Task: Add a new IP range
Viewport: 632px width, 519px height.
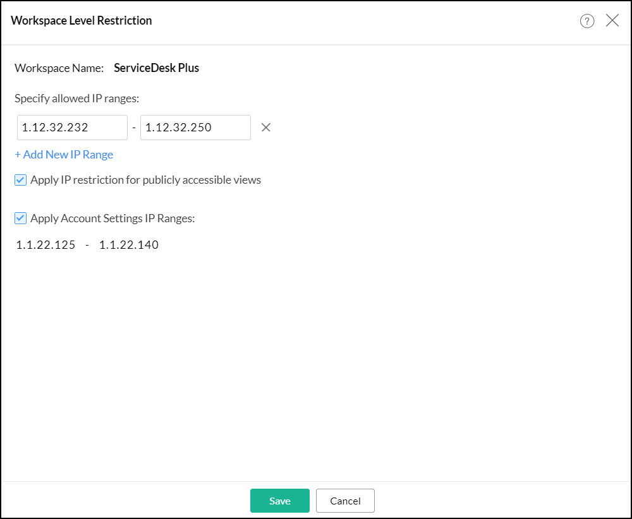Action: coord(64,155)
